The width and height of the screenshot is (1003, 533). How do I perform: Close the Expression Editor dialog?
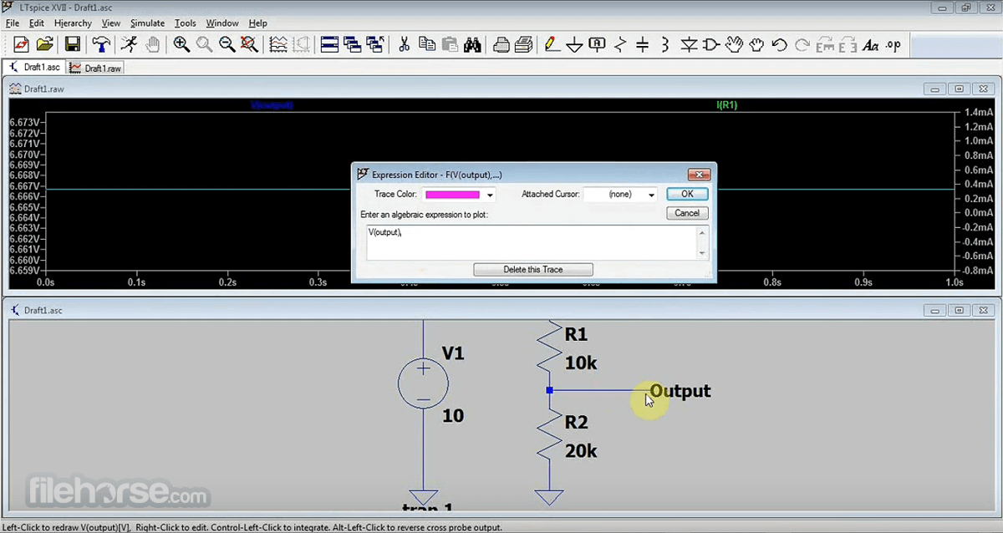click(x=699, y=175)
